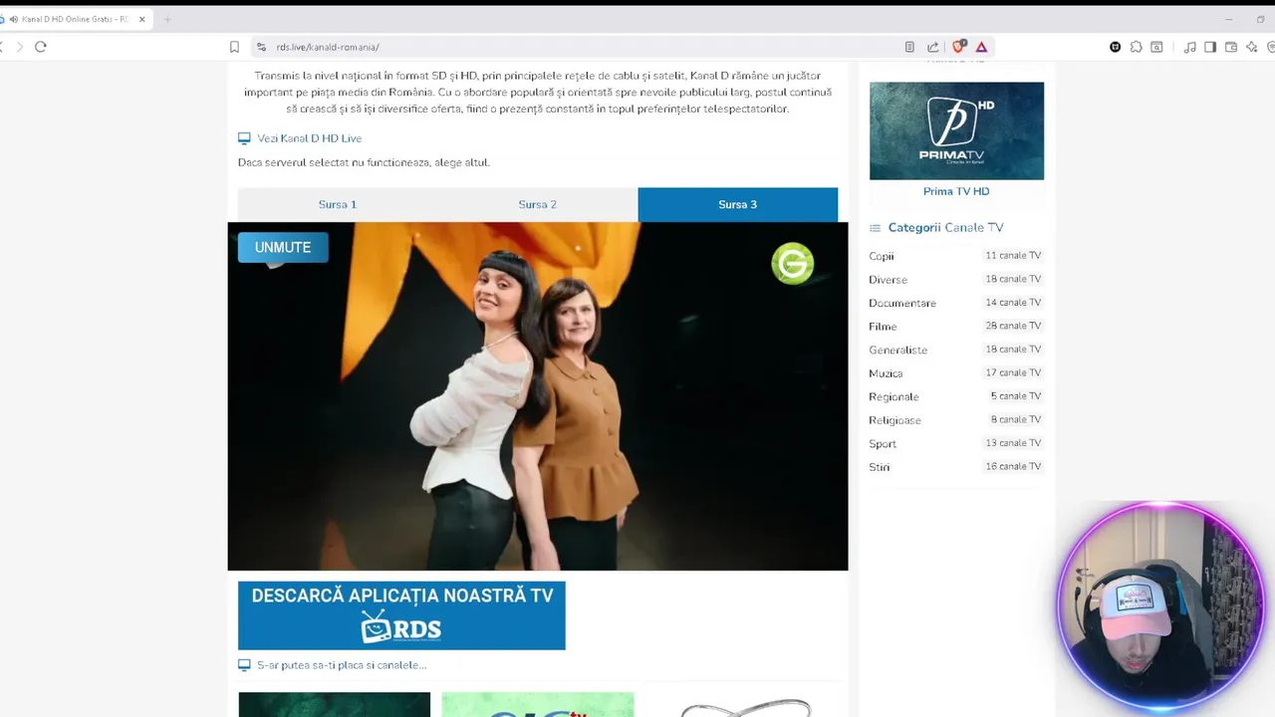Screen dimensions: 1275x717
Task: Open the Religioase category
Action: tap(894, 420)
